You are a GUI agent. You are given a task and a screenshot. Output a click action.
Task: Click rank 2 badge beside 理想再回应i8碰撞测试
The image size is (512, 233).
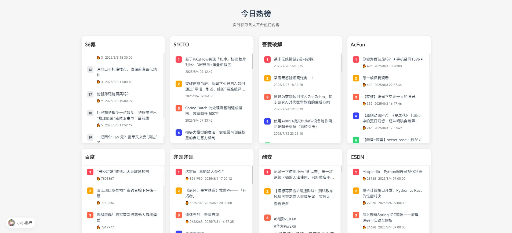[267, 191]
